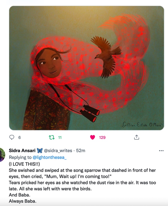Open the 52m timestamp link
Viewport: 168px width, 206px height.
(x=80, y=150)
